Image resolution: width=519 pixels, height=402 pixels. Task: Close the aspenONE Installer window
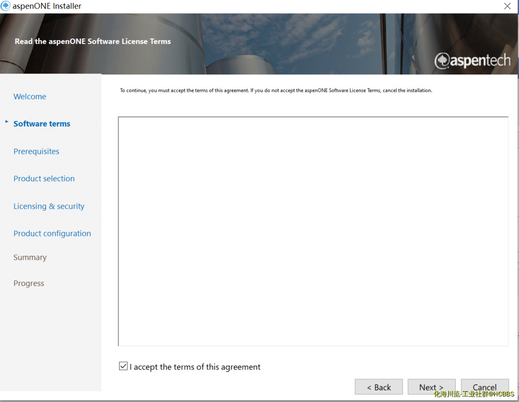tap(507, 6)
